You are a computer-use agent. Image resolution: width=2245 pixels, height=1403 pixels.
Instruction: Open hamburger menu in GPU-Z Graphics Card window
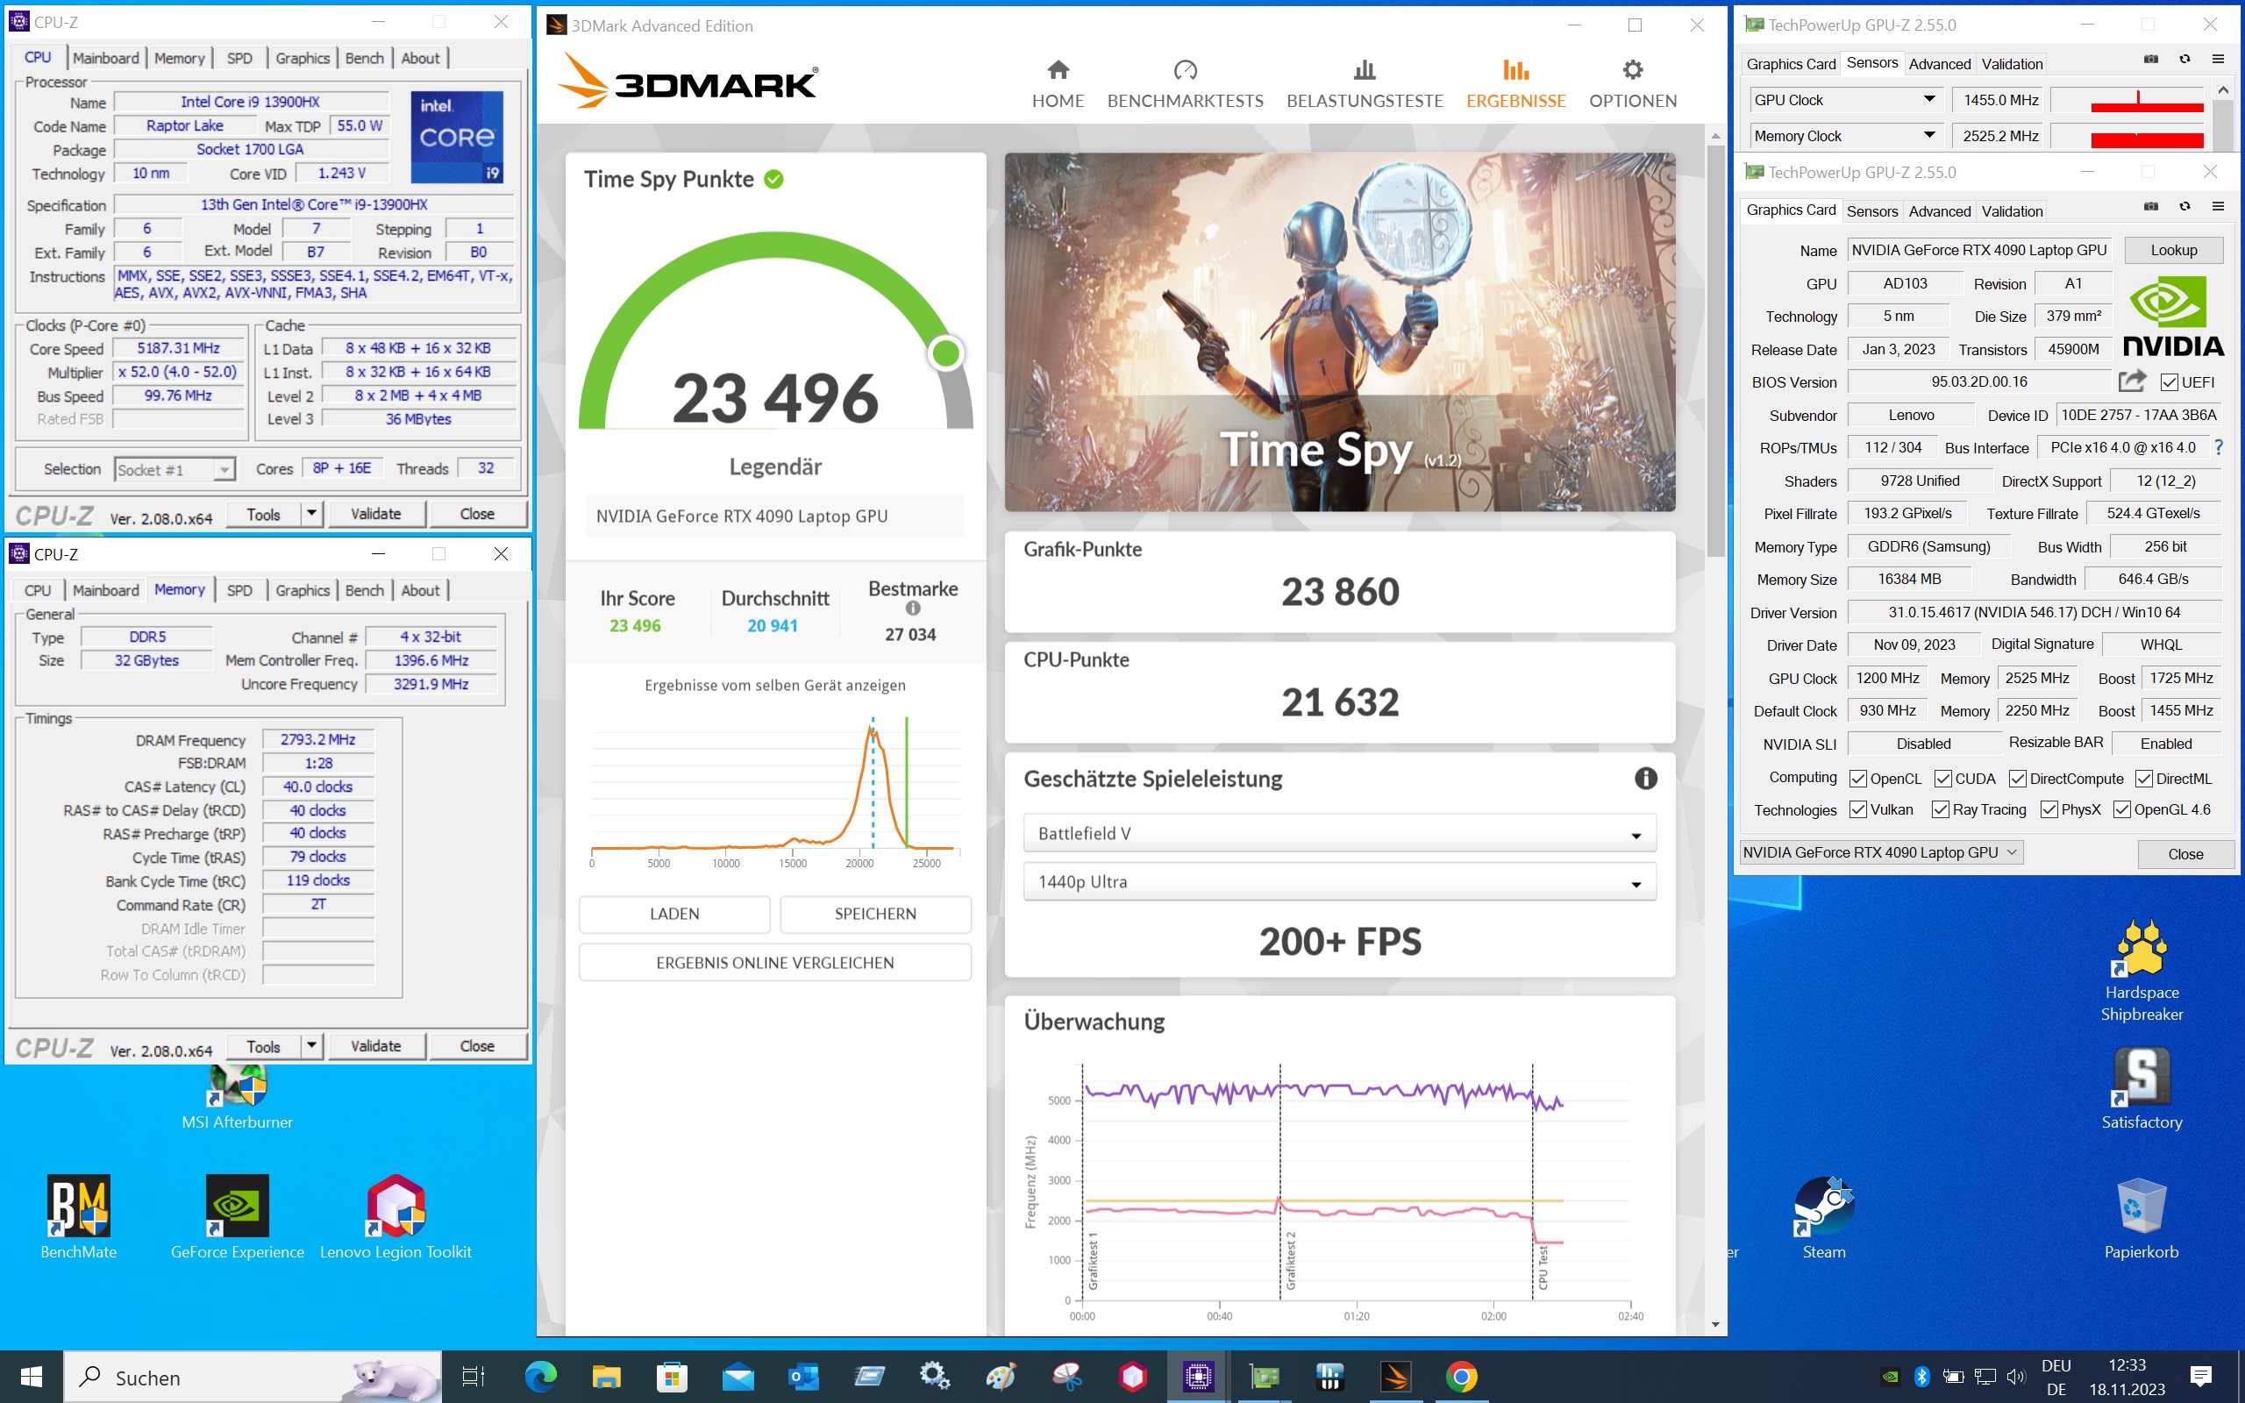[2218, 206]
